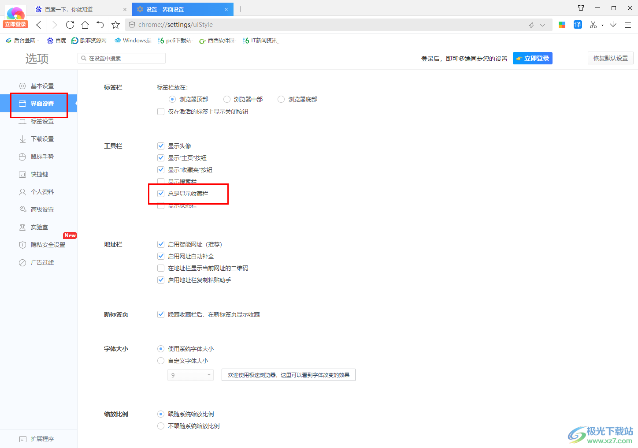Open the 后台登陆 bookmark
The width and height of the screenshot is (638, 448).
point(21,41)
